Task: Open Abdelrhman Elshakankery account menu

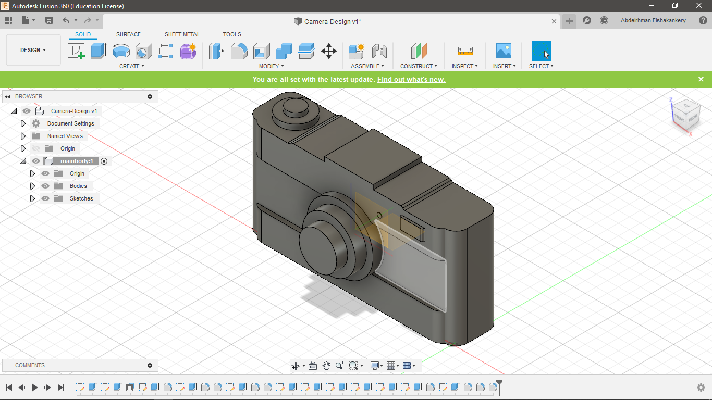Action: [653, 20]
